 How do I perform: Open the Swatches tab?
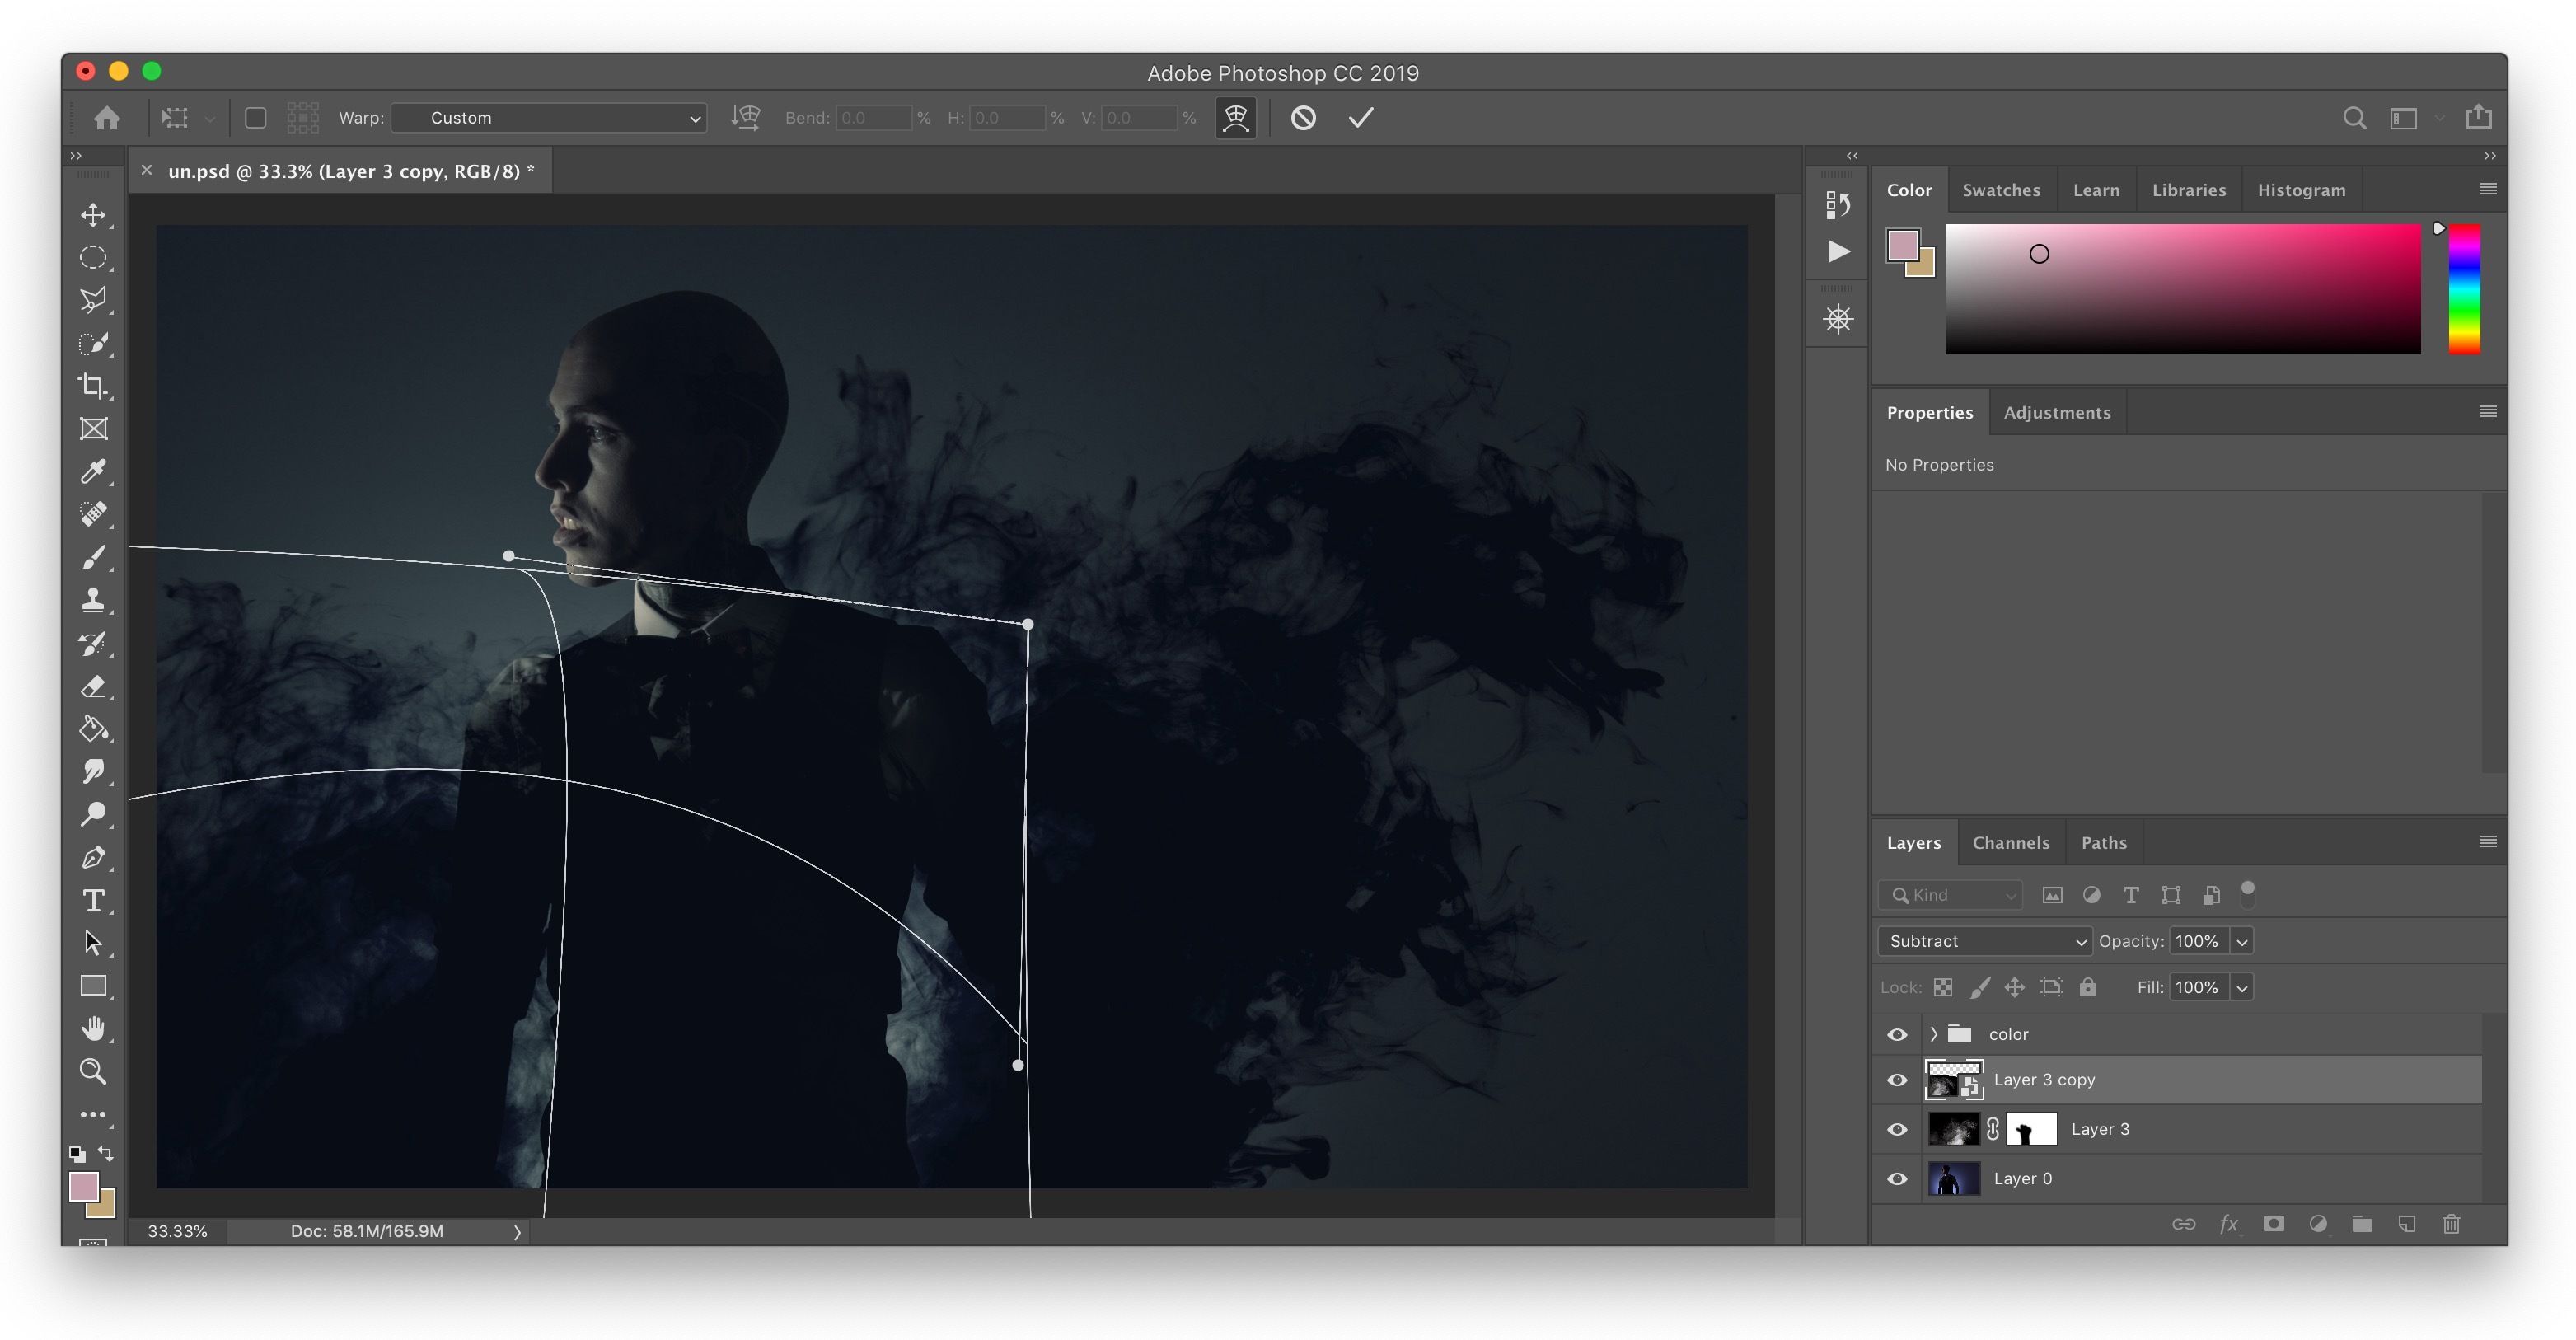[2000, 190]
